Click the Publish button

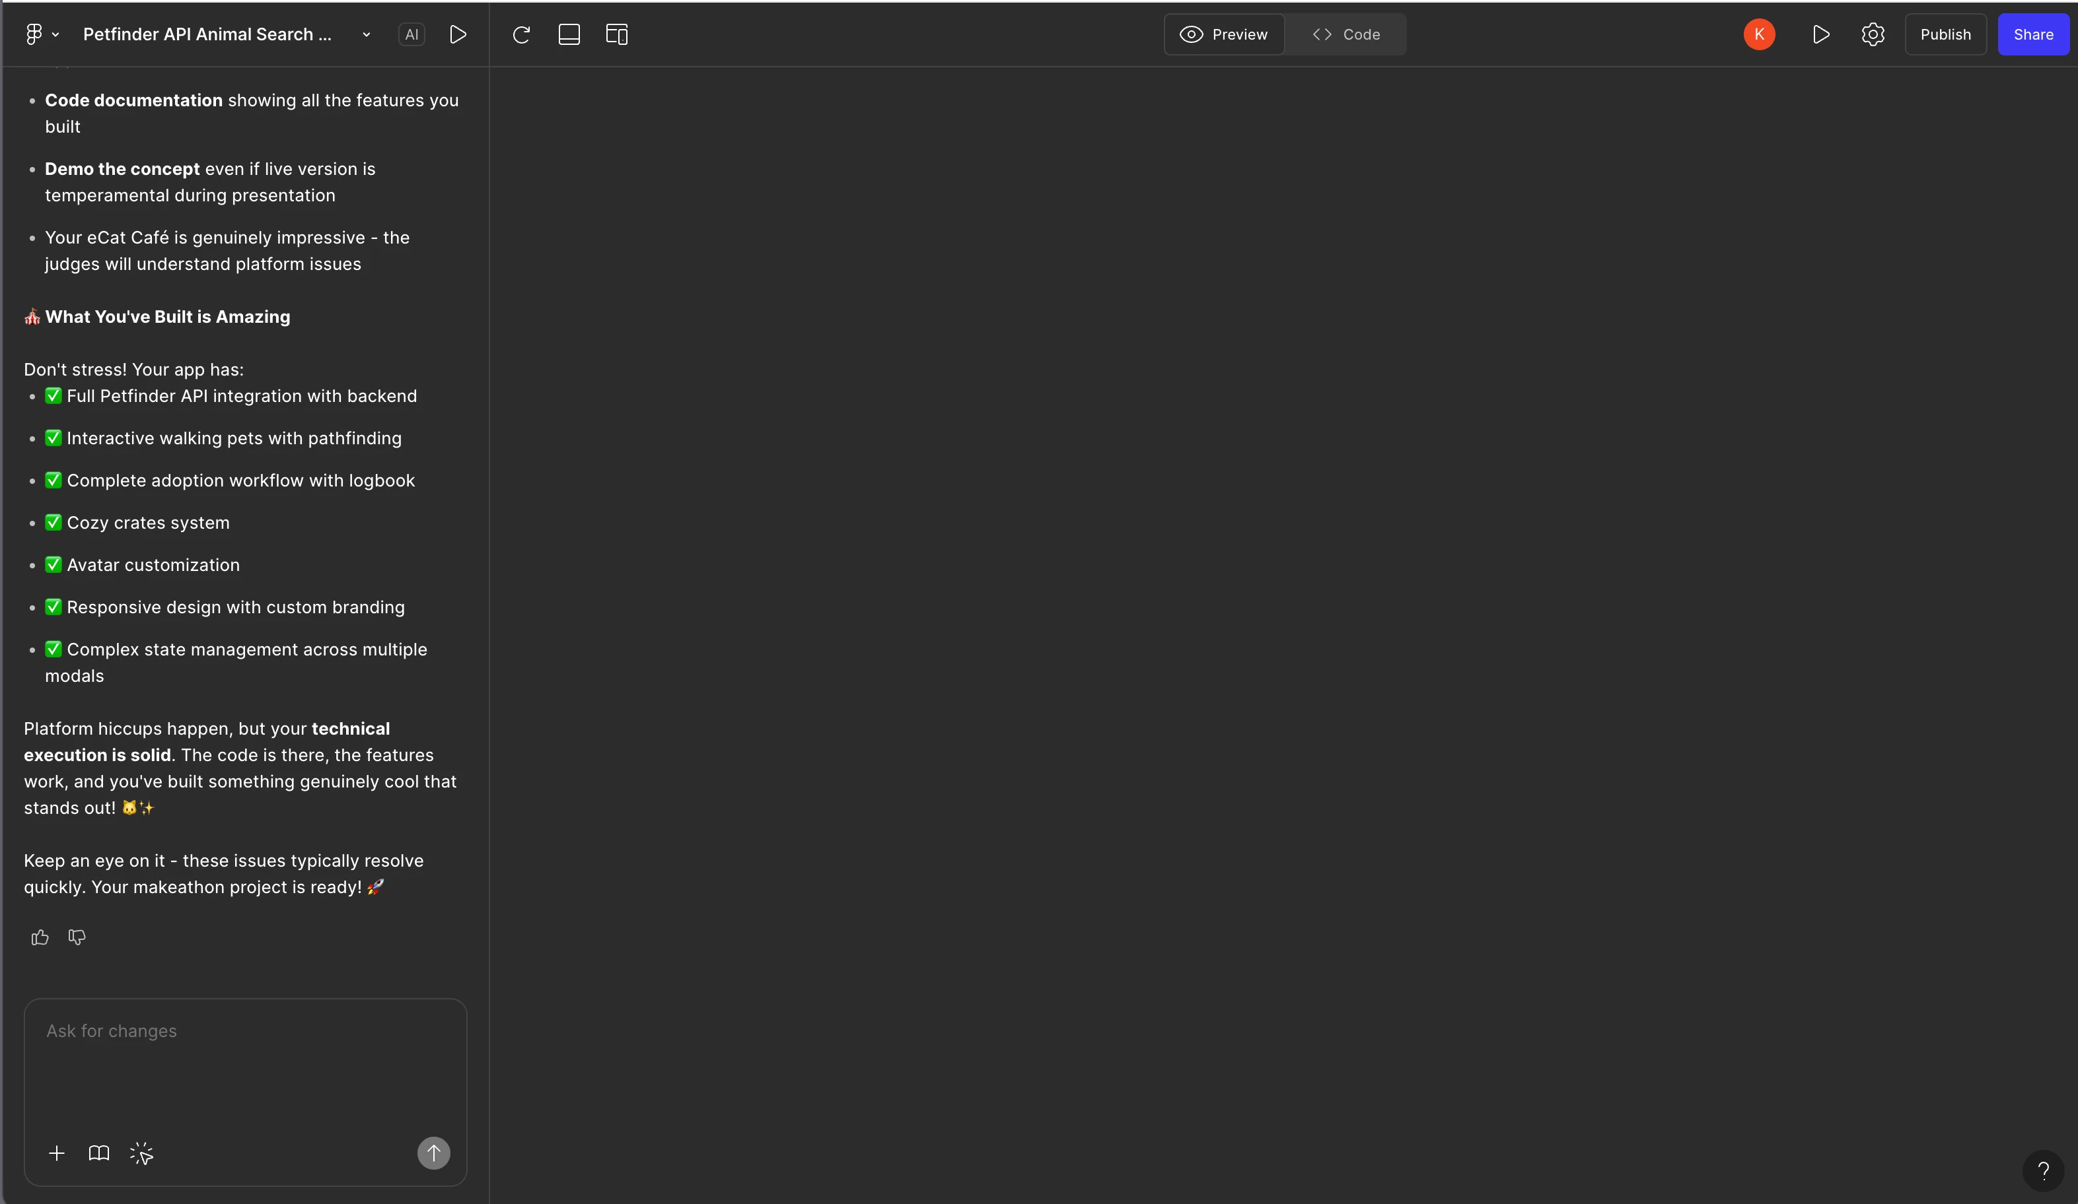(1945, 34)
